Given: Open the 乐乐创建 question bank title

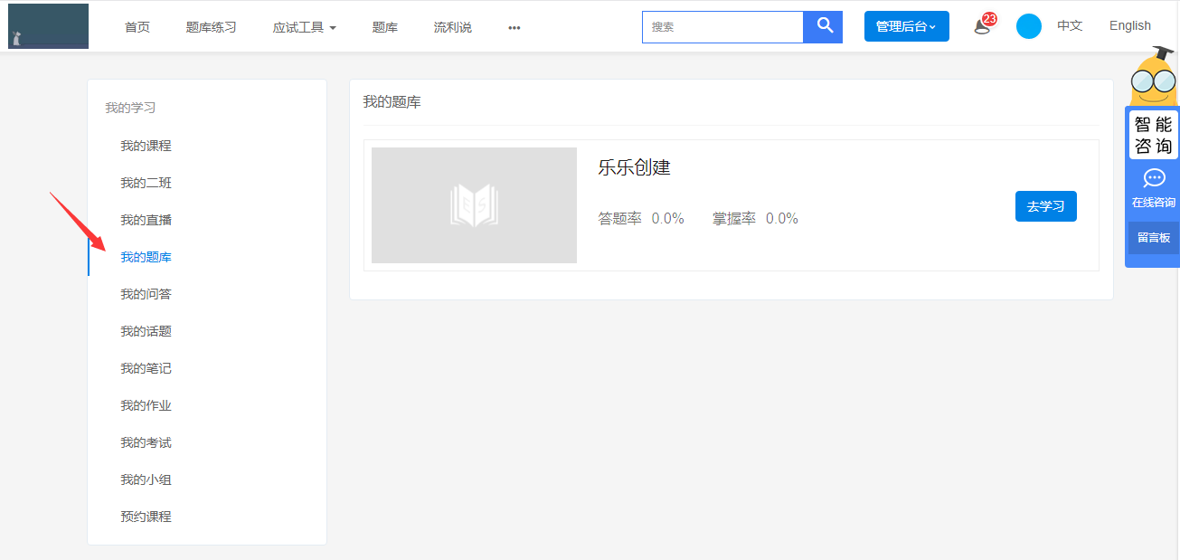Looking at the screenshot, I should (634, 167).
